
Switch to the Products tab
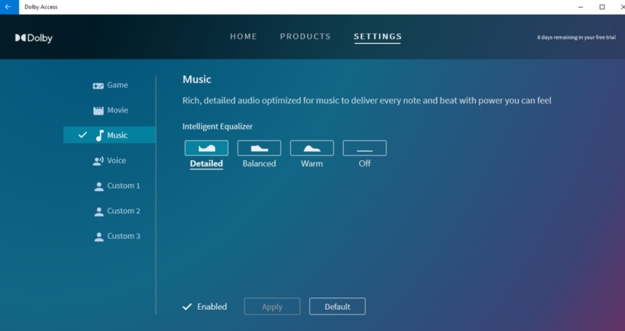coord(305,37)
